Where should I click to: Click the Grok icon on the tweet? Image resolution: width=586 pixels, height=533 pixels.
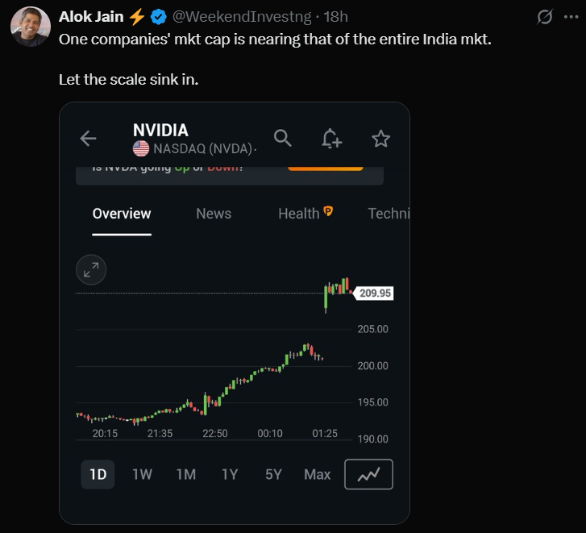pyautogui.click(x=545, y=17)
